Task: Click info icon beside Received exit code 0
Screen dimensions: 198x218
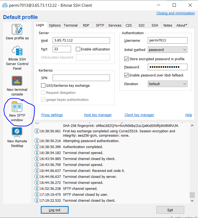Action: pos(37,171)
